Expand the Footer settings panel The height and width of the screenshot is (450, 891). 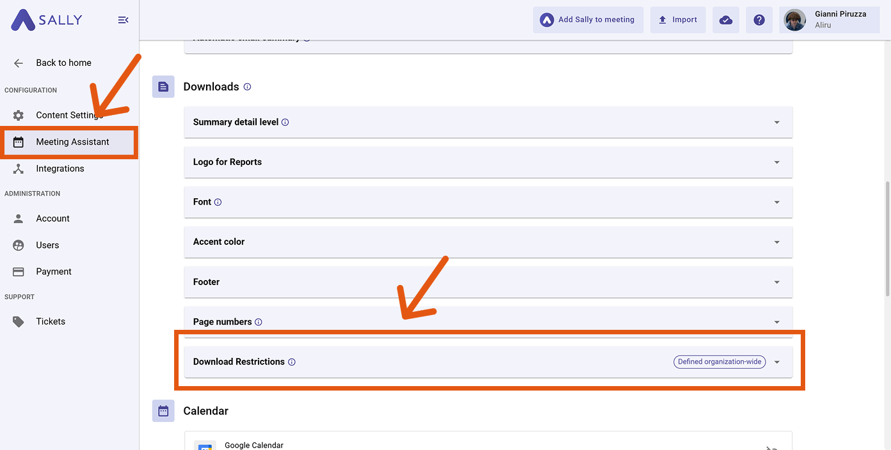[776, 282]
